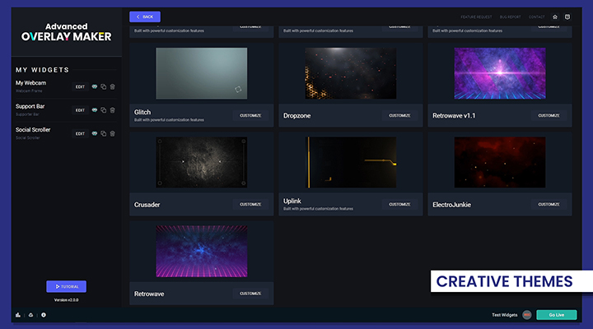Toggle visibility of My Webcam widget
This screenshot has height=329, width=593.
click(x=94, y=86)
